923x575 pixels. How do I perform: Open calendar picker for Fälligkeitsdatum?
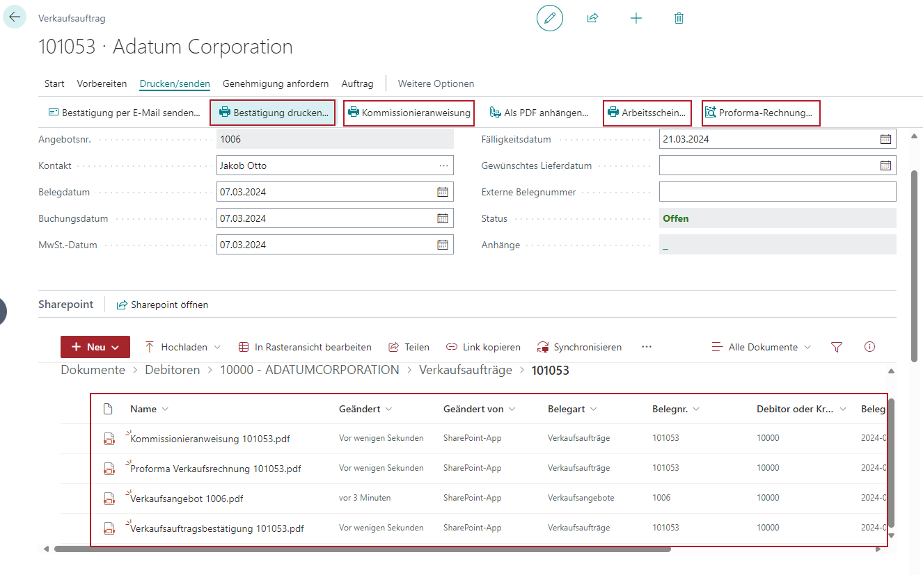pyautogui.click(x=885, y=139)
